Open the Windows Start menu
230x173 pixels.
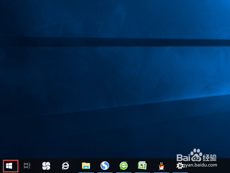9,166
